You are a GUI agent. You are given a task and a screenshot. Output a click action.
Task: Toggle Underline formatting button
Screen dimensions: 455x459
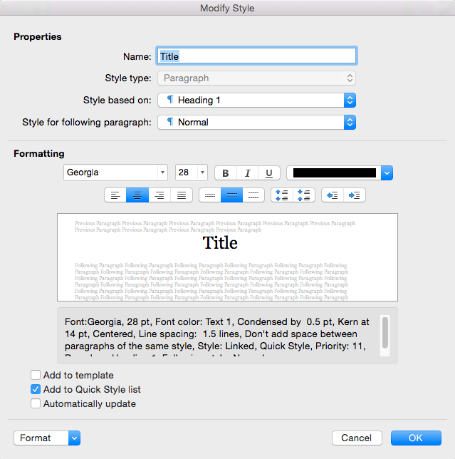coord(269,173)
